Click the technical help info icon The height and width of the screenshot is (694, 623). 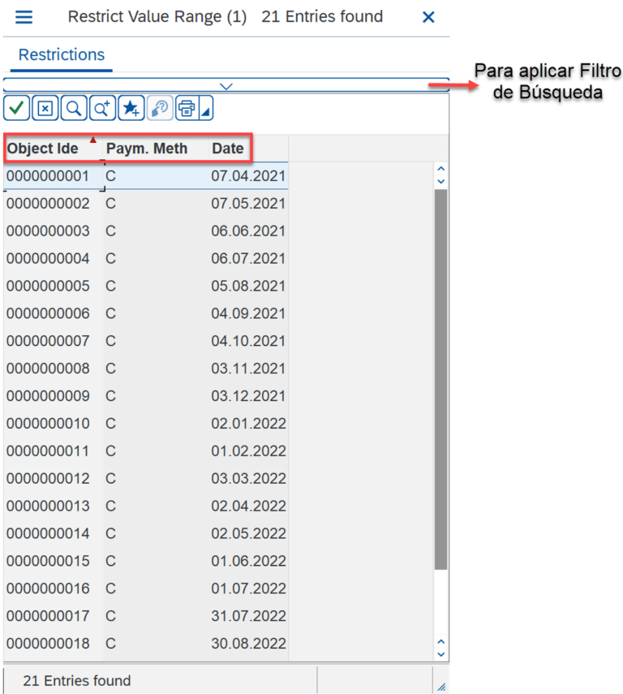point(159,108)
